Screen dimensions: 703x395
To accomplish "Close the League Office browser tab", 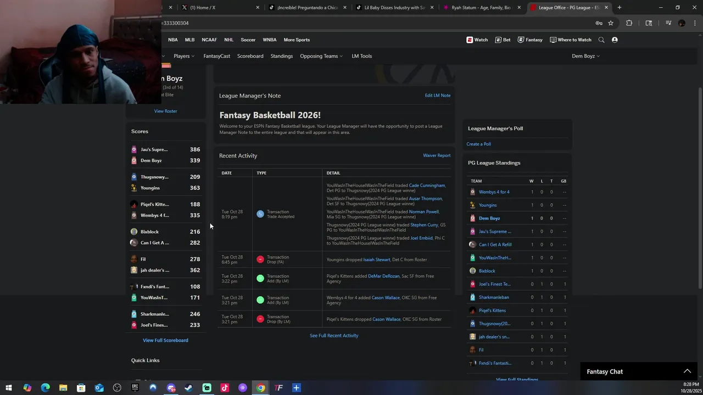I will click(x=606, y=8).
